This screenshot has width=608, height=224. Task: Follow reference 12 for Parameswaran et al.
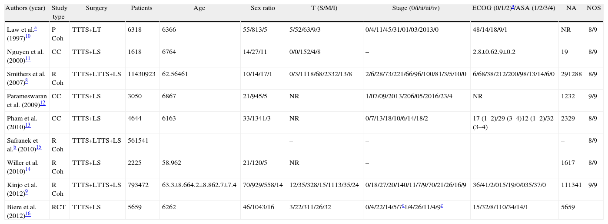[x=42, y=103]
